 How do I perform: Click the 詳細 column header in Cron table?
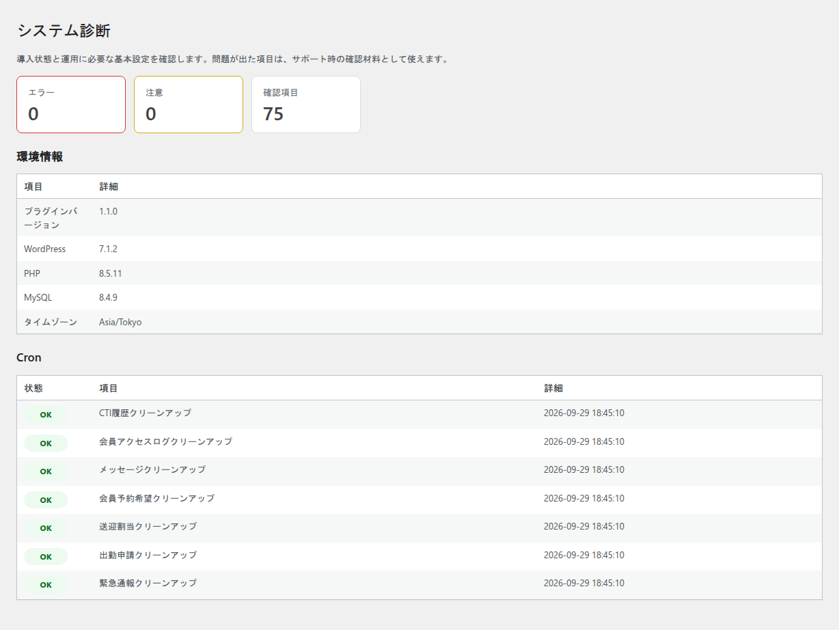click(x=553, y=388)
